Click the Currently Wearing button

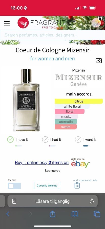click(47, 185)
